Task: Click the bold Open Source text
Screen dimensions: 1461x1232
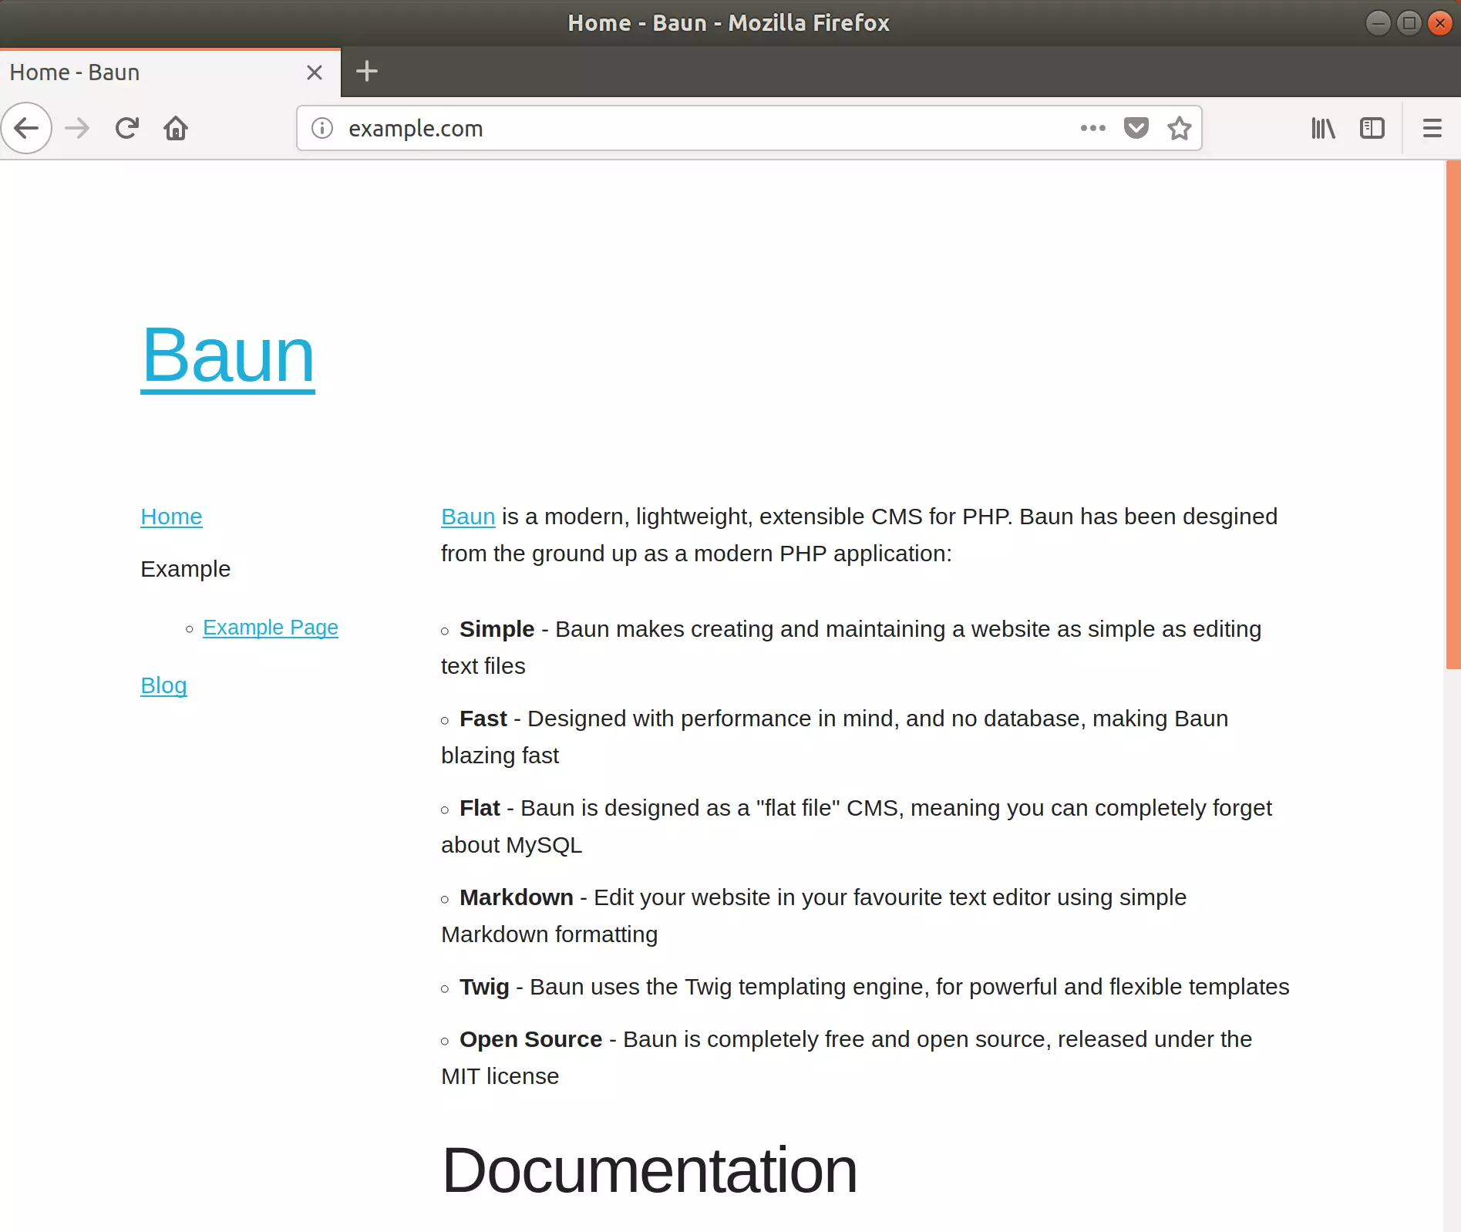Action: [x=530, y=1039]
